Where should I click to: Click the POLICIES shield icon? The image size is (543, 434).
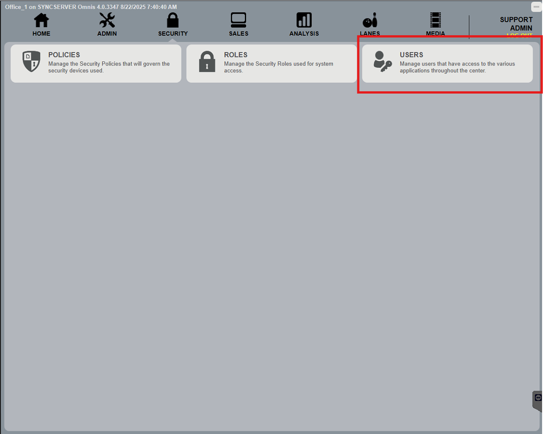[31, 61]
